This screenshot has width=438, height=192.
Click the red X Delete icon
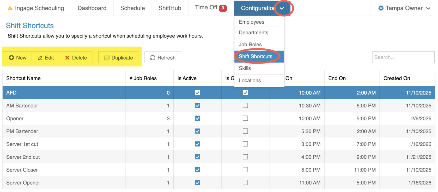pyautogui.click(x=67, y=58)
